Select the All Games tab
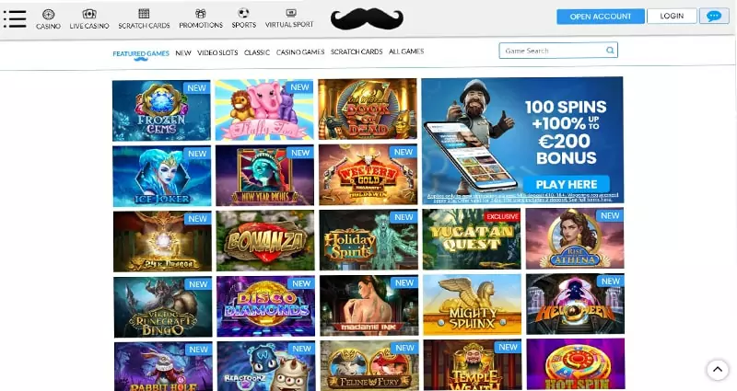737x391 pixels. [406, 52]
